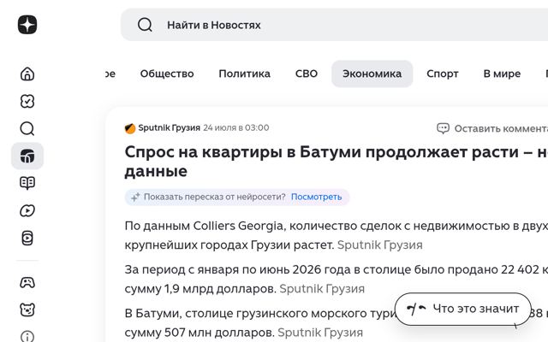Click the paragraph starting По данным Colliers Georgia
This screenshot has width=548, height=342.
pos(337,236)
